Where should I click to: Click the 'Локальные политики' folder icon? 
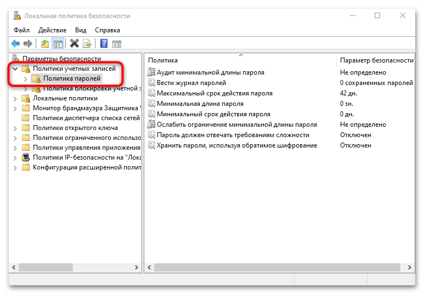point(26,98)
